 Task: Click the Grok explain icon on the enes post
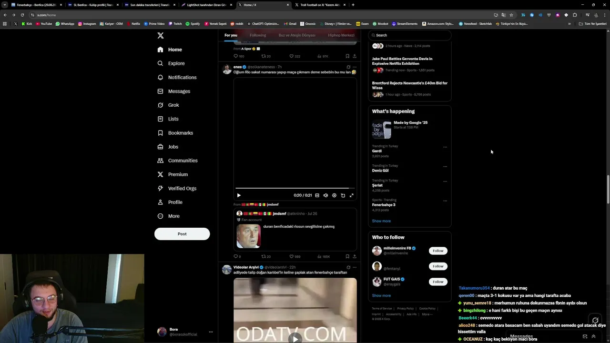348,67
